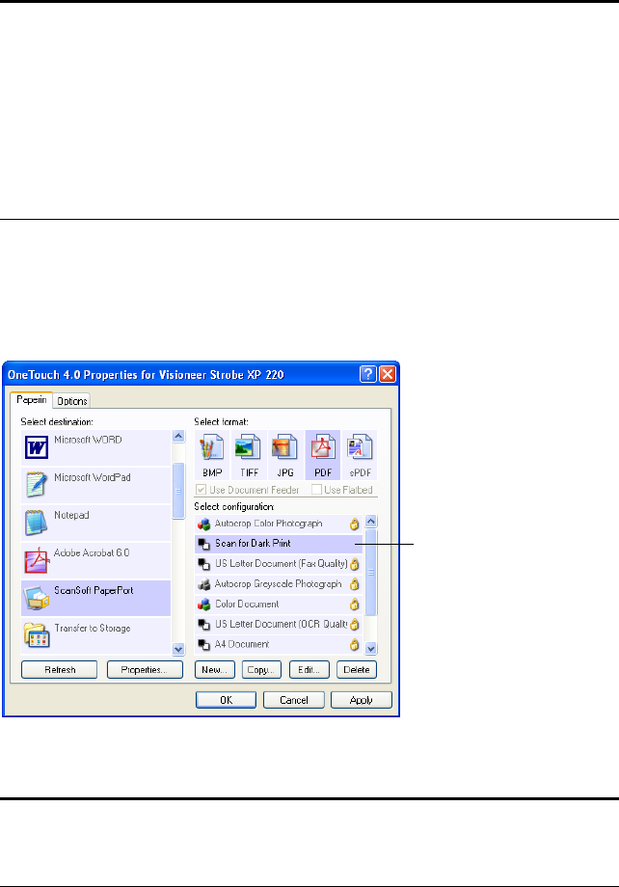Screen dimensions: 619x887
Task: Click the Copy configuration button
Action: pos(261,670)
